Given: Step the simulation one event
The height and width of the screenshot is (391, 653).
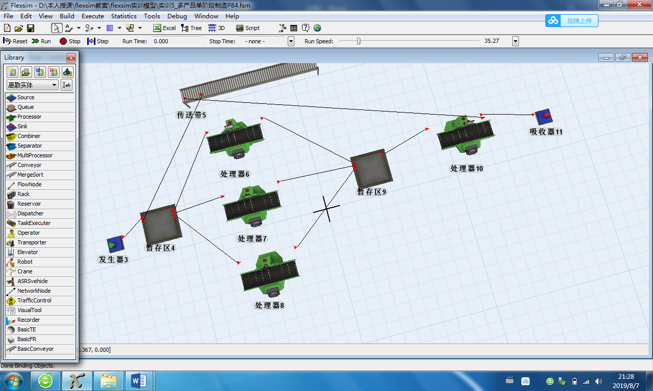Looking at the screenshot, I should click(98, 41).
